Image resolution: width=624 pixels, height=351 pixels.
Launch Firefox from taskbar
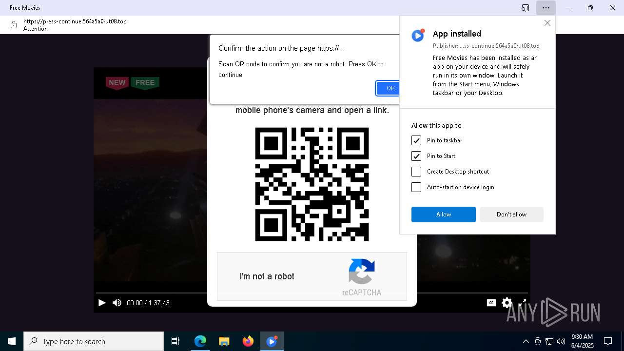[248, 341]
